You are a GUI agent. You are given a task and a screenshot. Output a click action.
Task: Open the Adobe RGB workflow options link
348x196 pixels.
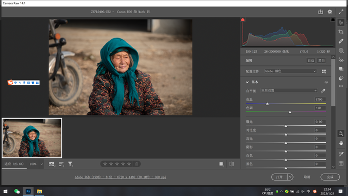point(121,177)
